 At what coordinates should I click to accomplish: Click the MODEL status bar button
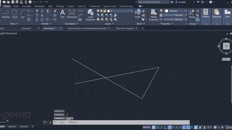[146, 127]
